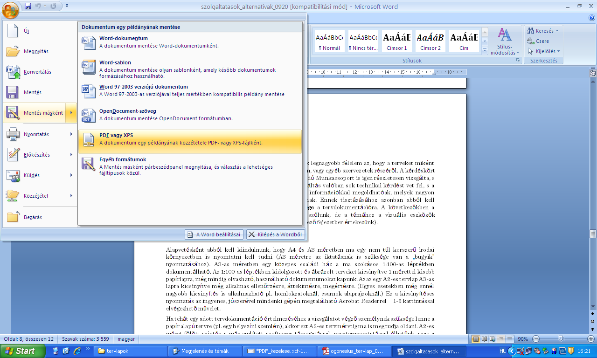Open A Word beállításai options button
The image size is (597, 358).
(x=214, y=234)
